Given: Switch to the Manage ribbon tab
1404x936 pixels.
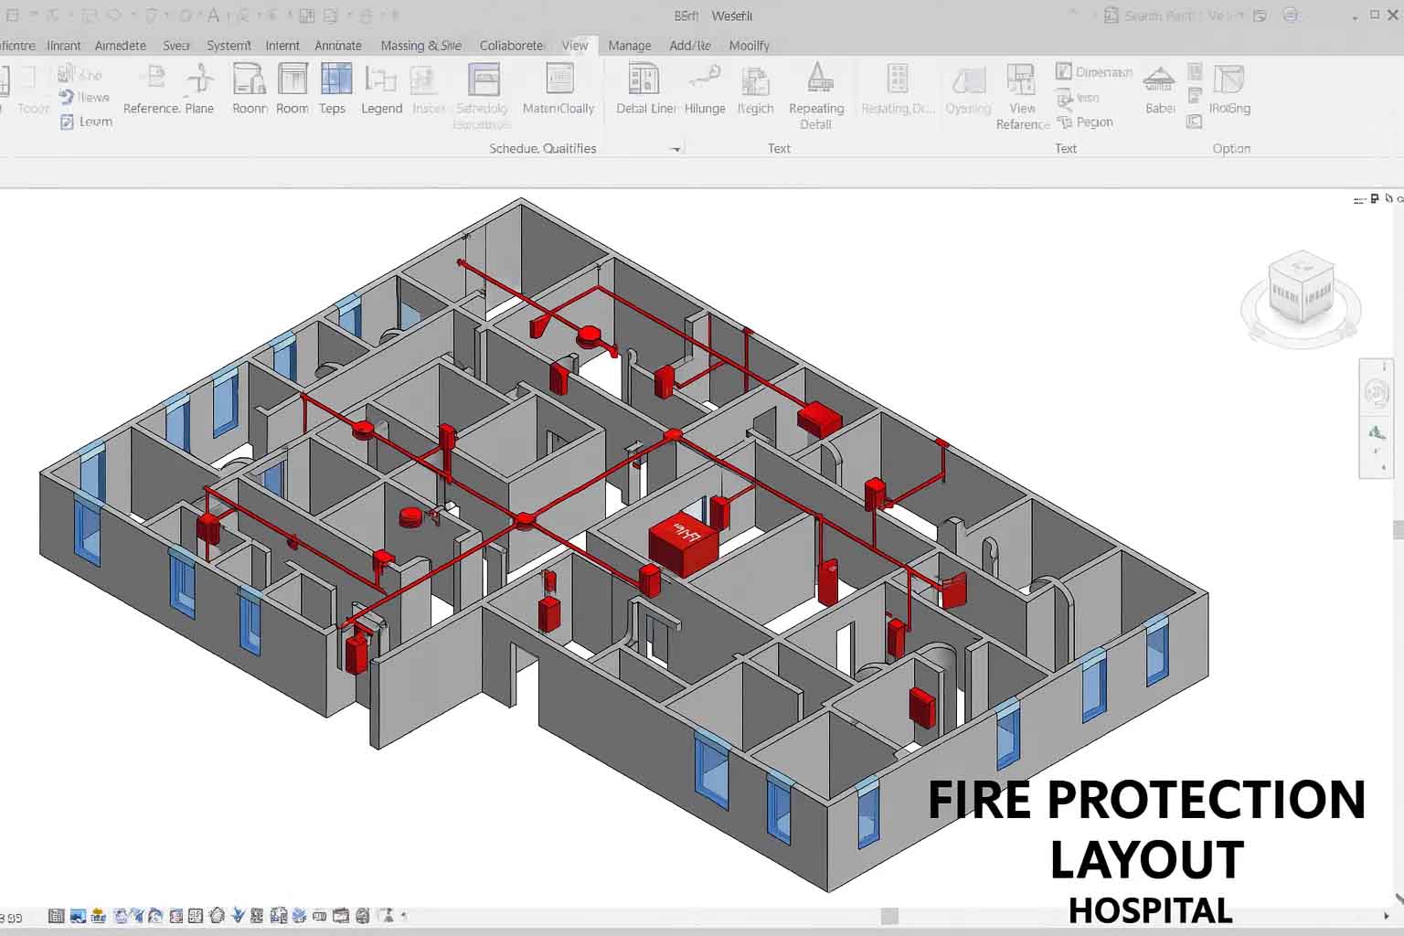Looking at the screenshot, I should (x=630, y=45).
